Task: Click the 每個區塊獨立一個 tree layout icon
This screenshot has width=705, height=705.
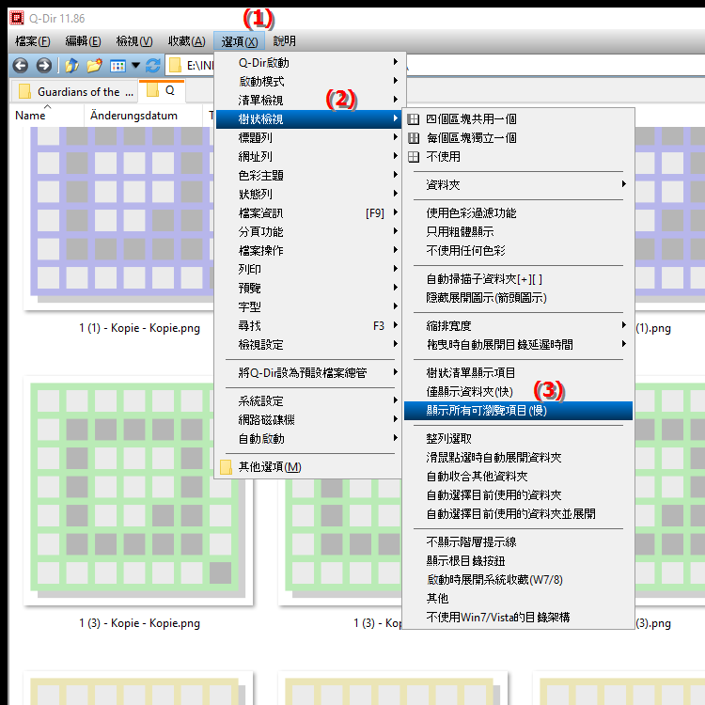Action: 414,138
